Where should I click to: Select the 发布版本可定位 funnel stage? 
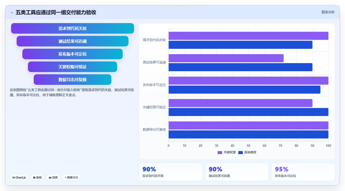point(72,54)
